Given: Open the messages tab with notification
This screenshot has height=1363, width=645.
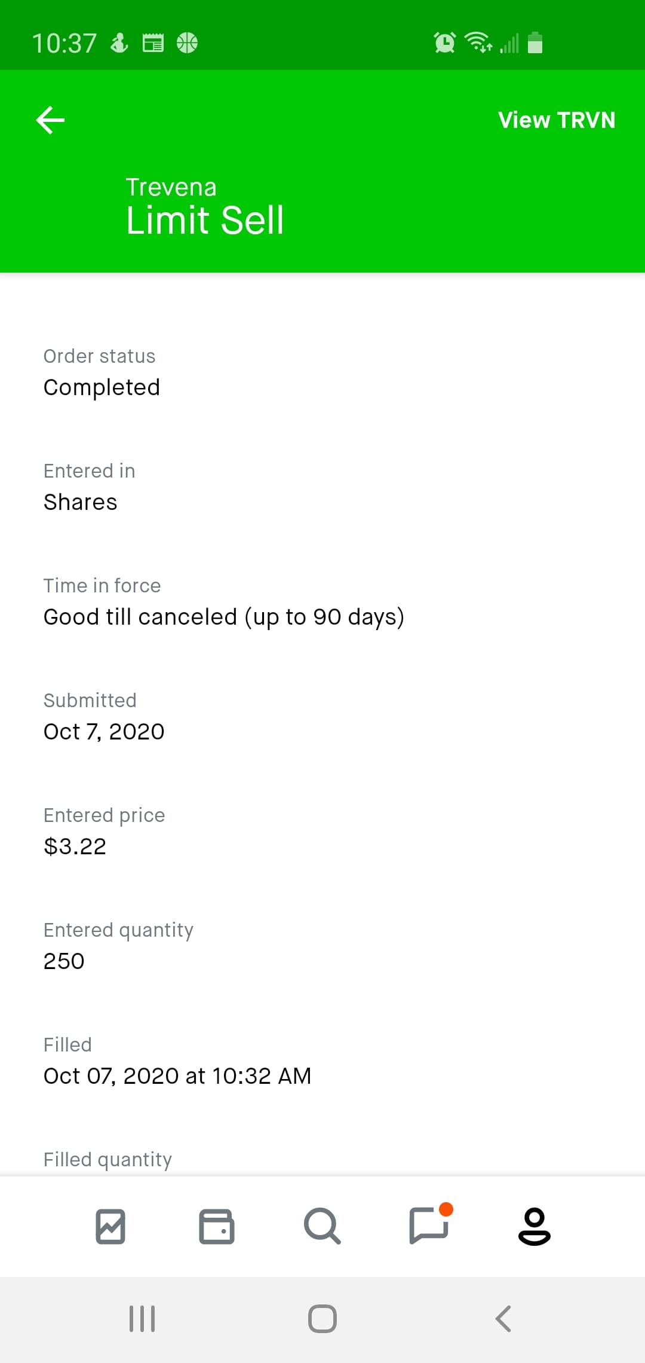Looking at the screenshot, I should 429,1226.
